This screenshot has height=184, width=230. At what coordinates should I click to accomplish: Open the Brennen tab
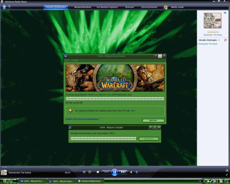(129, 7)
